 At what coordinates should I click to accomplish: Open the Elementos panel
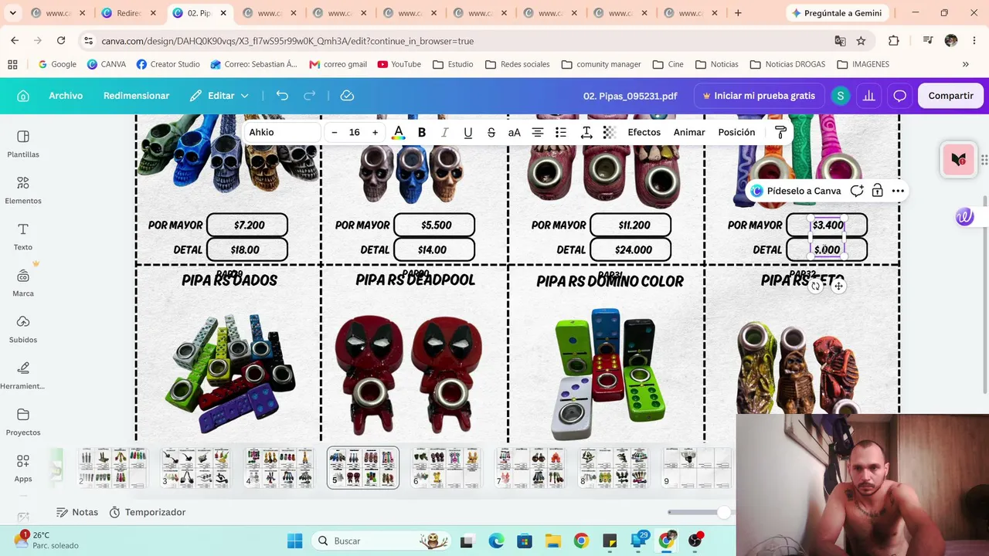click(x=23, y=190)
